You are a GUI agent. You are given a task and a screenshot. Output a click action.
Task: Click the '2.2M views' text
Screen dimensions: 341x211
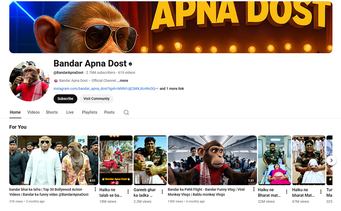[x=142, y=202]
